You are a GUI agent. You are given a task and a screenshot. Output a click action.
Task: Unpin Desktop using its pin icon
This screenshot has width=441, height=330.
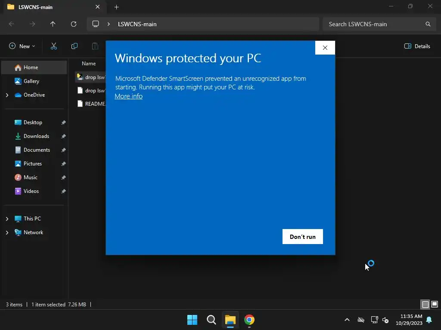coord(64,122)
